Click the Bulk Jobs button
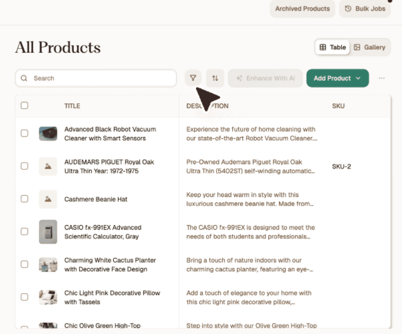The height and width of the screenshot is (334, 402). click(x=365, y=9)
